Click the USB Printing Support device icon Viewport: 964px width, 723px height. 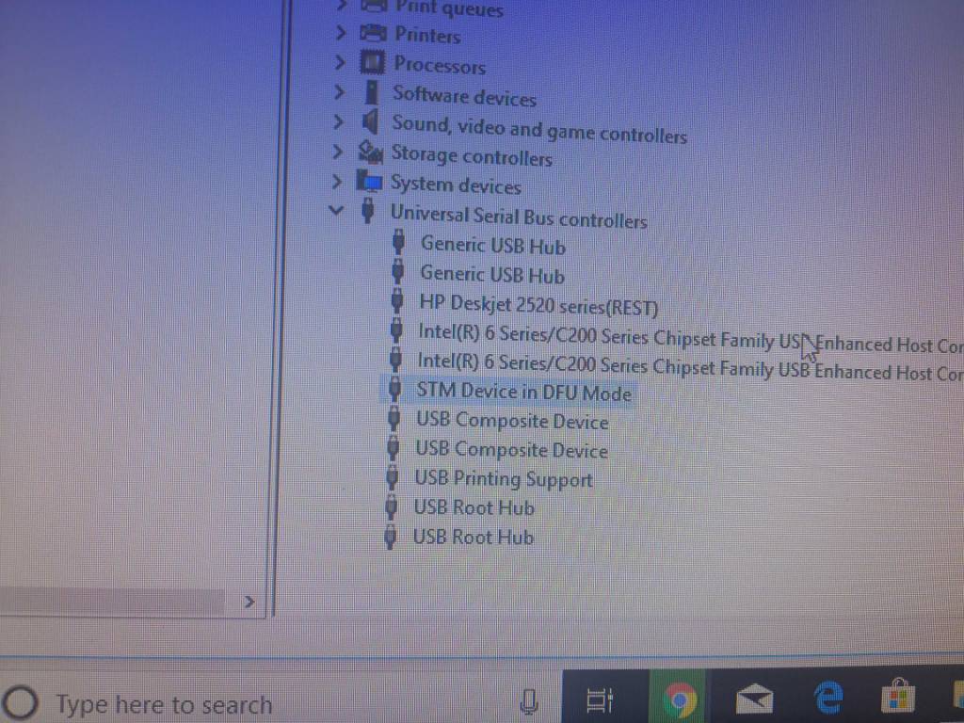392,477
